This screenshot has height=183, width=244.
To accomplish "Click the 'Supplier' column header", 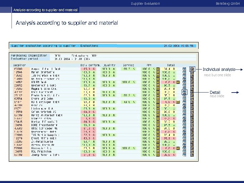I will [19, 65].
